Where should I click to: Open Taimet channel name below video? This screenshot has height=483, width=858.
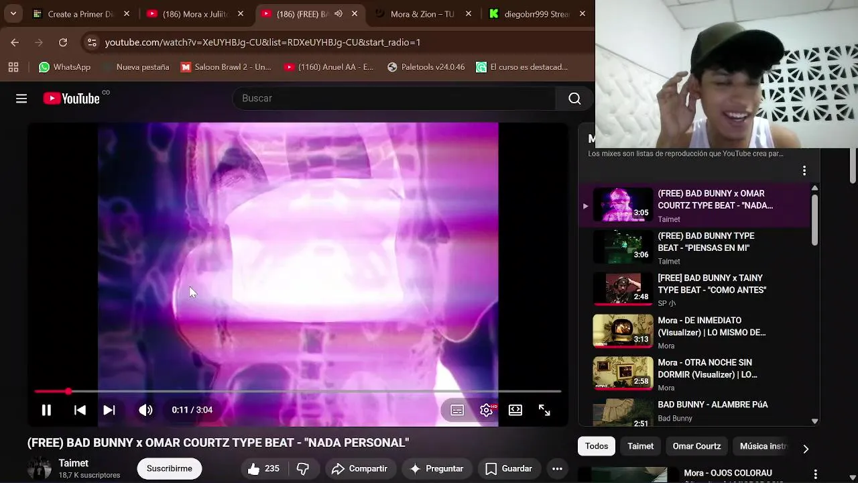[74, 463]
